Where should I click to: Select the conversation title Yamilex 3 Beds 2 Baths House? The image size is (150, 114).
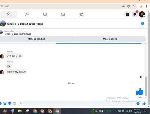[x=25, y=24]
